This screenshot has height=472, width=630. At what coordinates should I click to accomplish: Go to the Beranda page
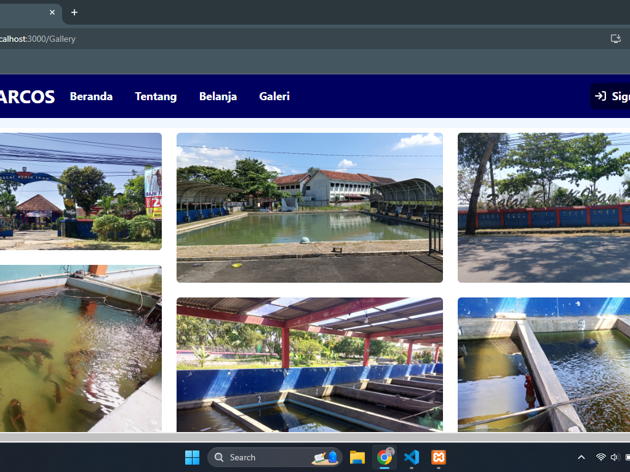point(91,96)
